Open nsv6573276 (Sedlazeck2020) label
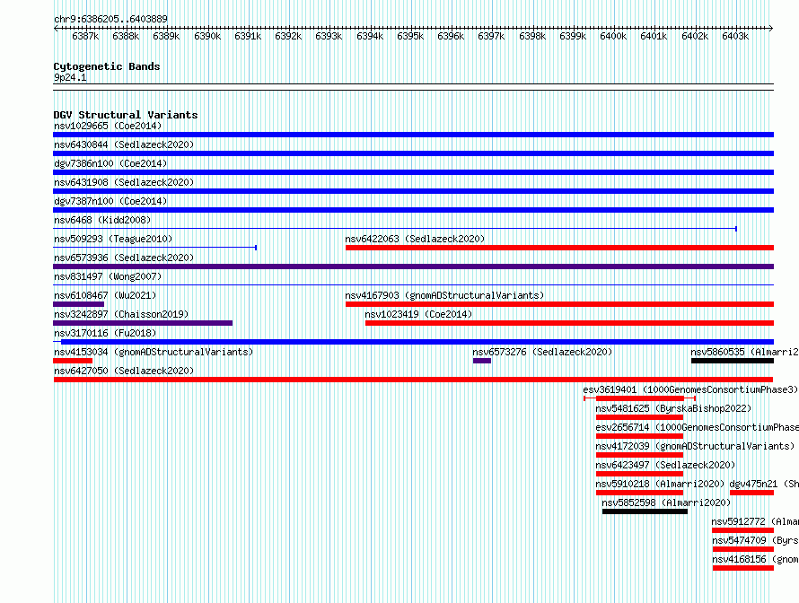The width and height of the screenshot is (799, 603). [542, 352]
